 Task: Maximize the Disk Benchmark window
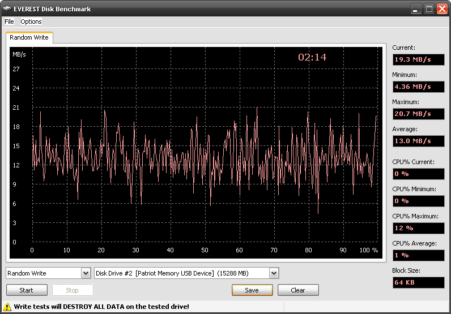(429, 9)
